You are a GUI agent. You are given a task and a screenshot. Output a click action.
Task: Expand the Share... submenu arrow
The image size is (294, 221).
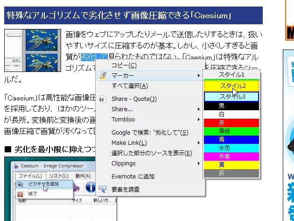coord(198,109)
